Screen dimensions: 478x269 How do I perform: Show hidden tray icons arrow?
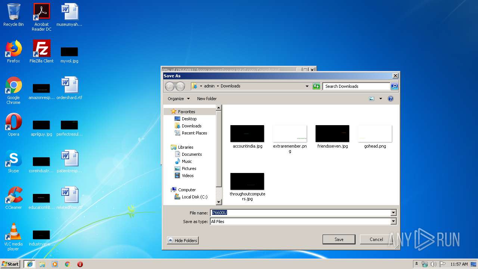(x=416, y=264)
